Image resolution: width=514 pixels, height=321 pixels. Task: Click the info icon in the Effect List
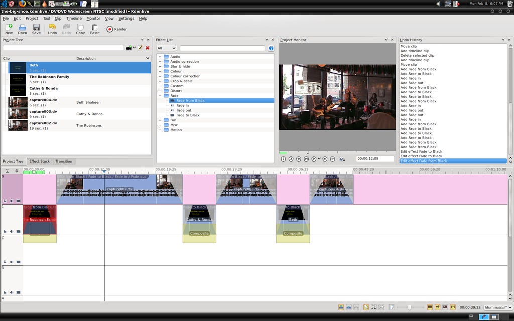(271, 48)
